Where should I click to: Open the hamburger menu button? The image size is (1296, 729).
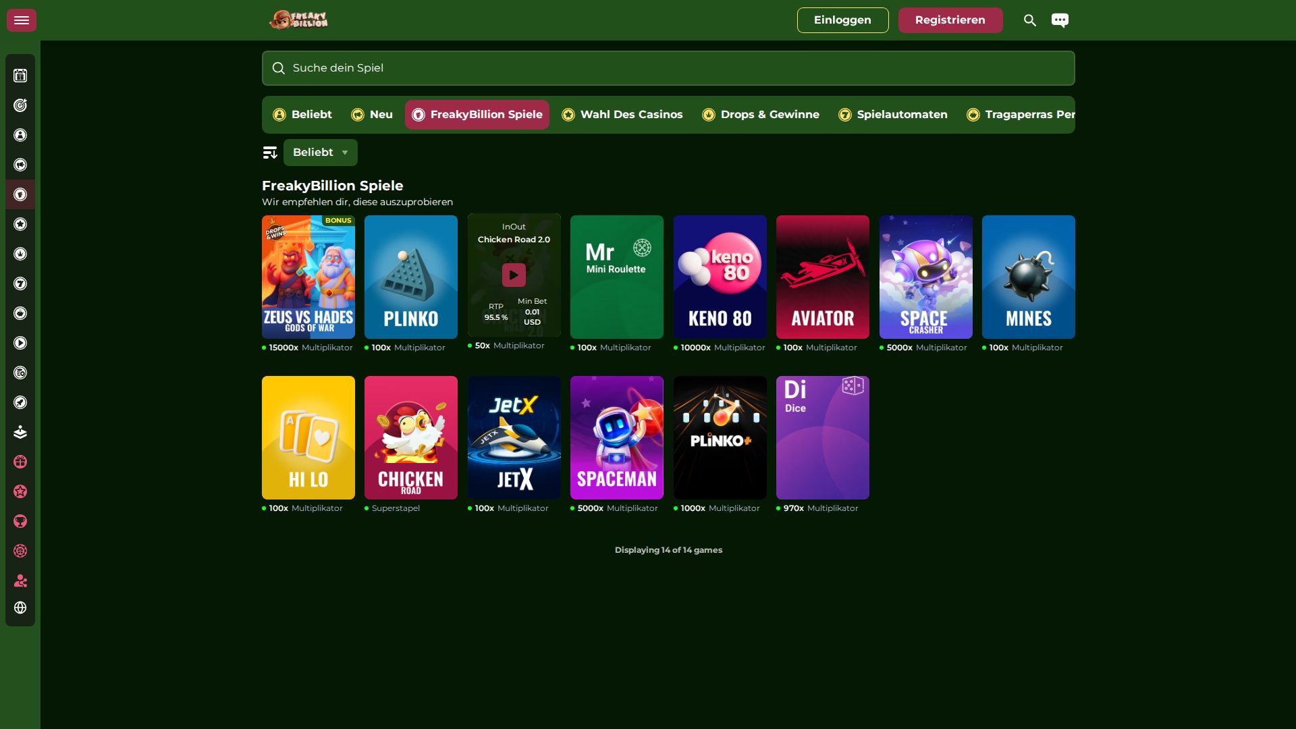click(x=22, y=20)
